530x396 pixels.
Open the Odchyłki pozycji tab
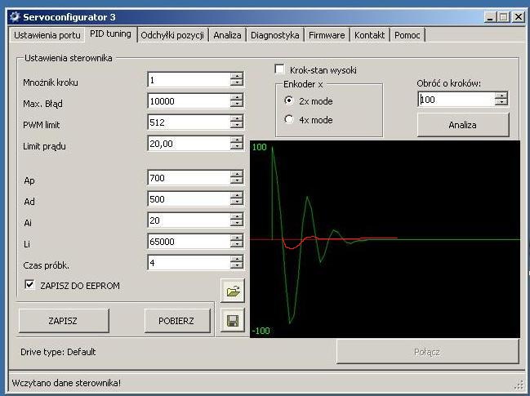(x=172, y=35)
